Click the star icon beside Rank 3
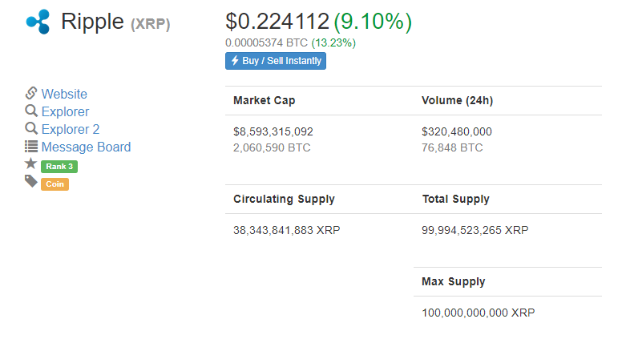The width and height of the screenshot is (618, 339). pyautogui.click(x=30, y=163)
